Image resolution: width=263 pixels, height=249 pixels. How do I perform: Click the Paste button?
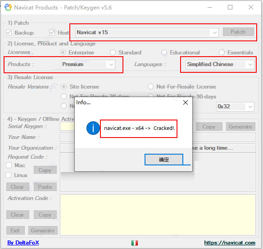[x=45, y=187]
